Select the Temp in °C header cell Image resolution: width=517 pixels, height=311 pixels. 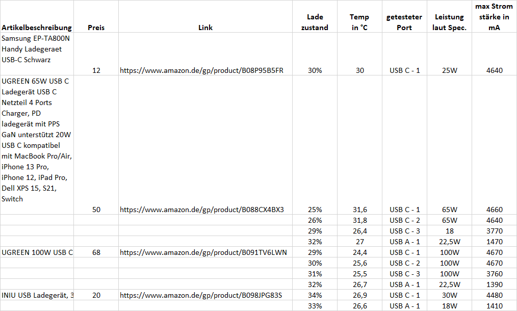360,16
